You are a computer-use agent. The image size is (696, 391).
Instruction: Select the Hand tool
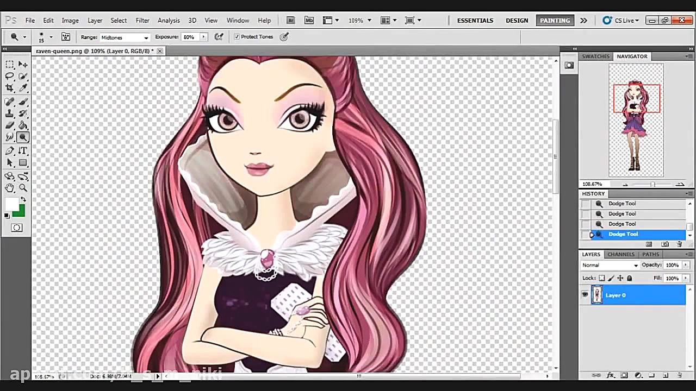pyautogui.click(x=10, y=188)
